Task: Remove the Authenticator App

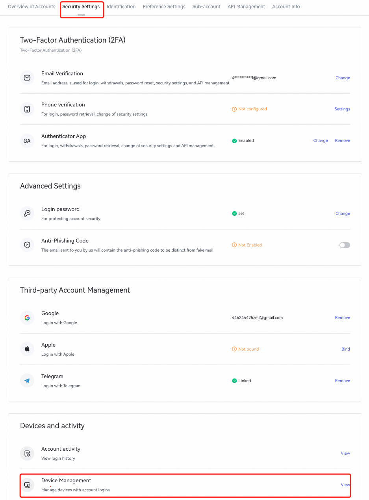Action: point(342,140)
